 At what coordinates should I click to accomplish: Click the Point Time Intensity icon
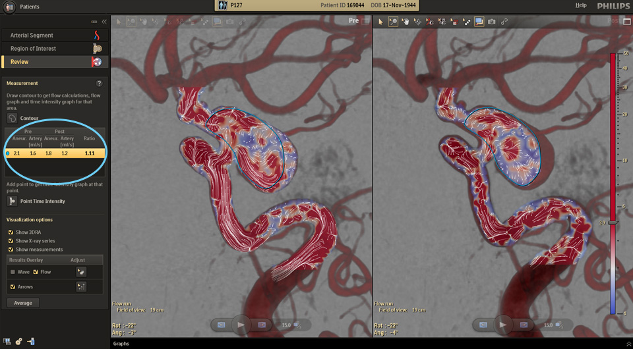[x=13, y=201]
